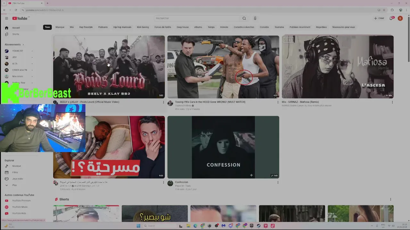Open more options for Poids Lourd video

[x=163, y=102]
